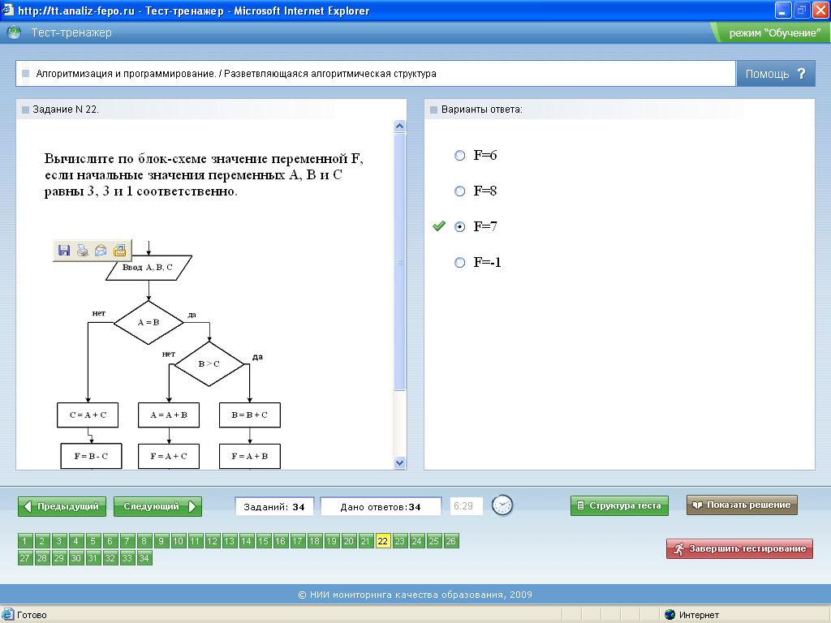Viewport: 831px width, 623px height.
Task: Jump to question 1
Action: (25, 541)
